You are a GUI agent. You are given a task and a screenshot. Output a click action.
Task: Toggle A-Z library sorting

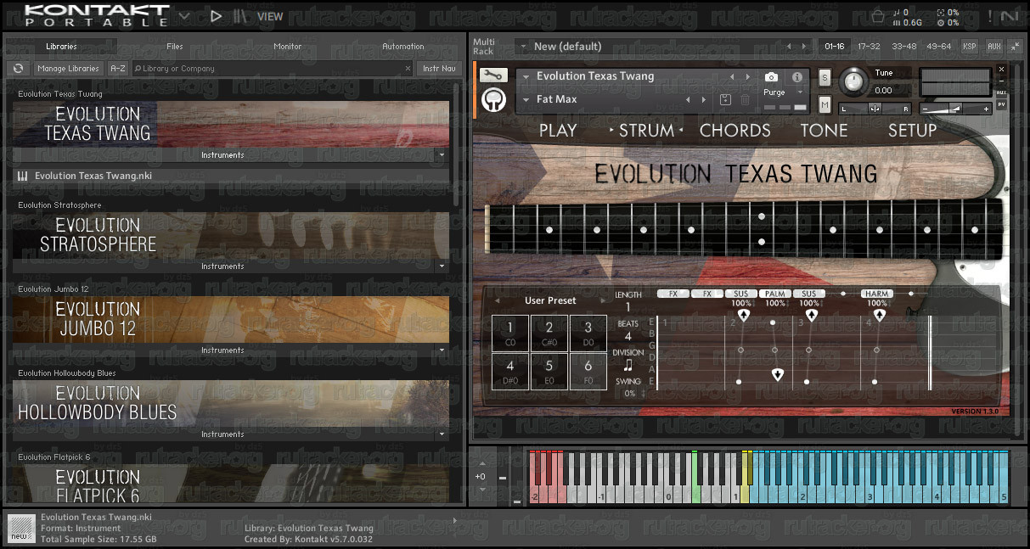pyautogui.click(x=118, y=69)
